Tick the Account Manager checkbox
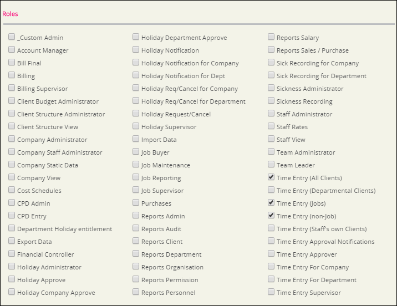397x306 pixels. pyautogui.click(x=12, y=50)
